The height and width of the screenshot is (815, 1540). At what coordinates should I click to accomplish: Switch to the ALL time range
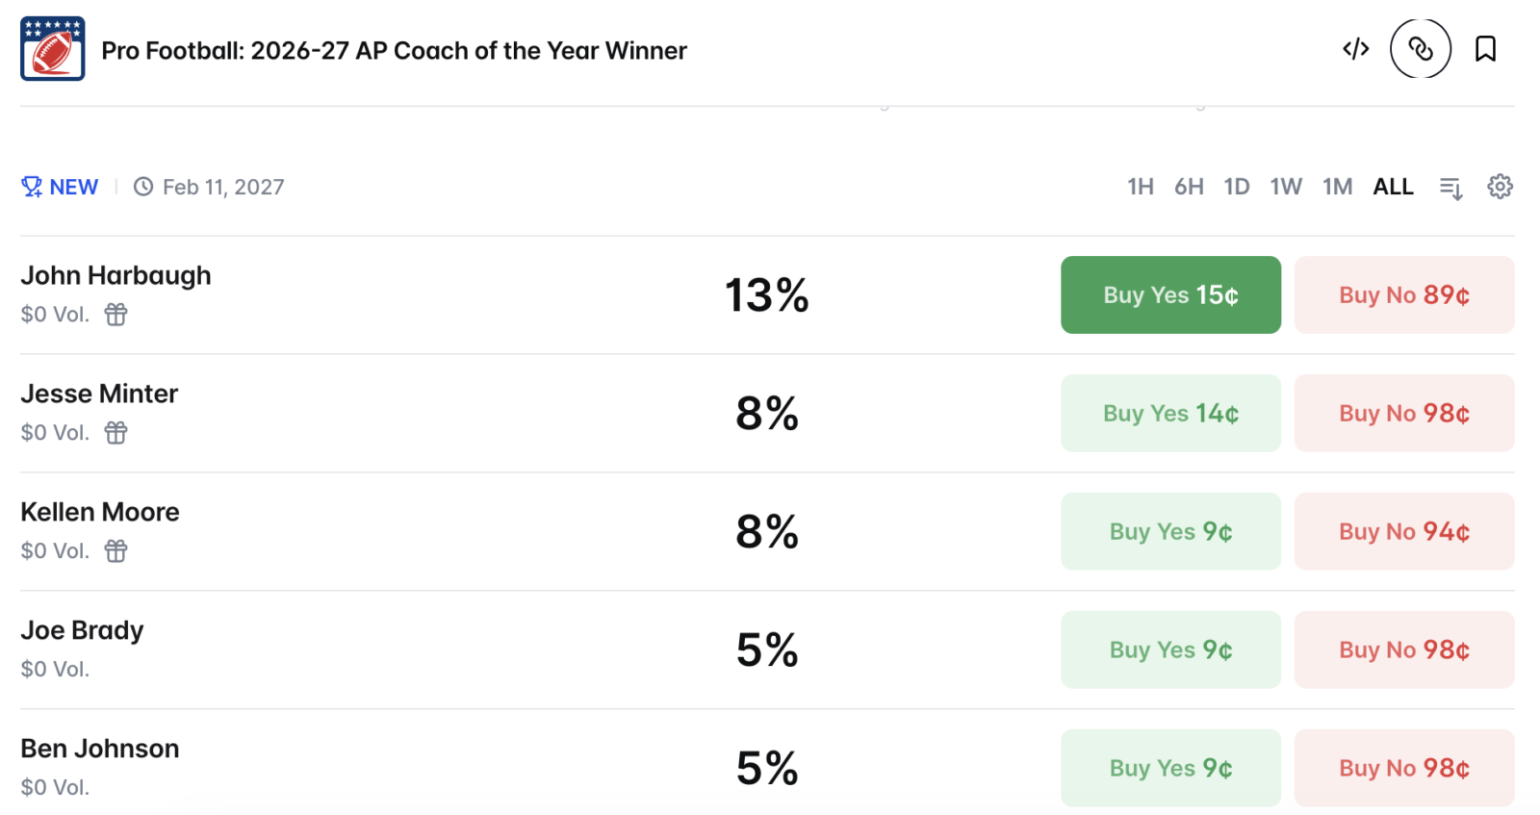coord(1393,187)
